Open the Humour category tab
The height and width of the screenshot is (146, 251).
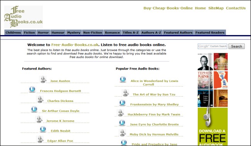pos(58,32)
